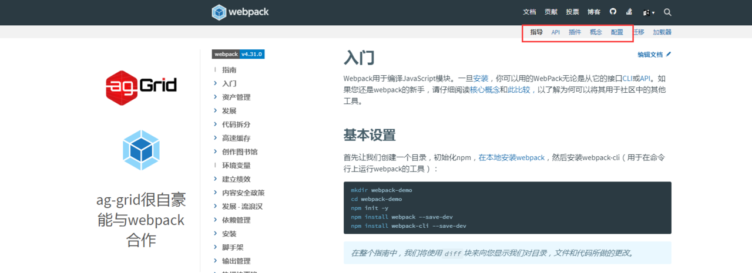752x273 pixels.
Task: Expand the 创作图书馆 sidebar chevron
Action: click(x=216, y=151)
